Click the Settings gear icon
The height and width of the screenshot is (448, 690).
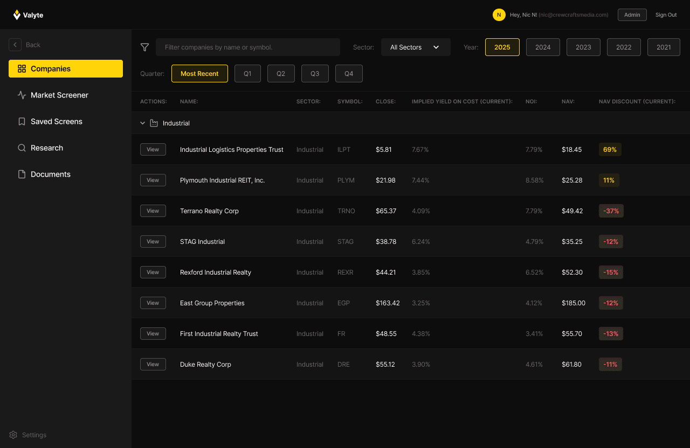point(13,435)
